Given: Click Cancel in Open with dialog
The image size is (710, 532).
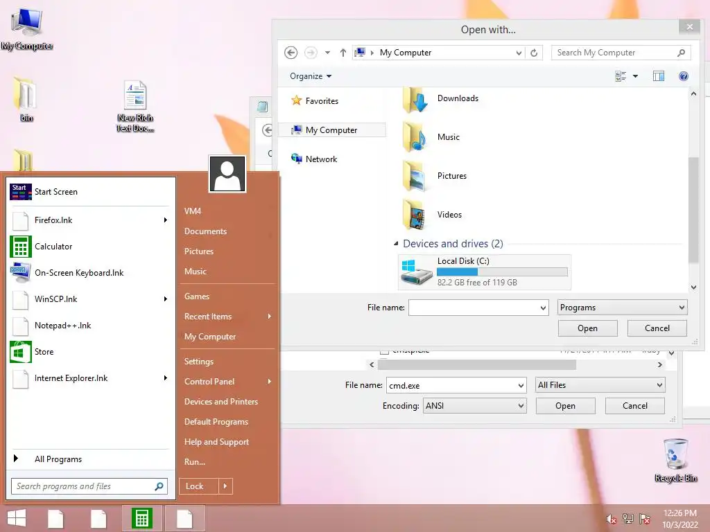Looking at the screenshot, I should coord(657,328).
